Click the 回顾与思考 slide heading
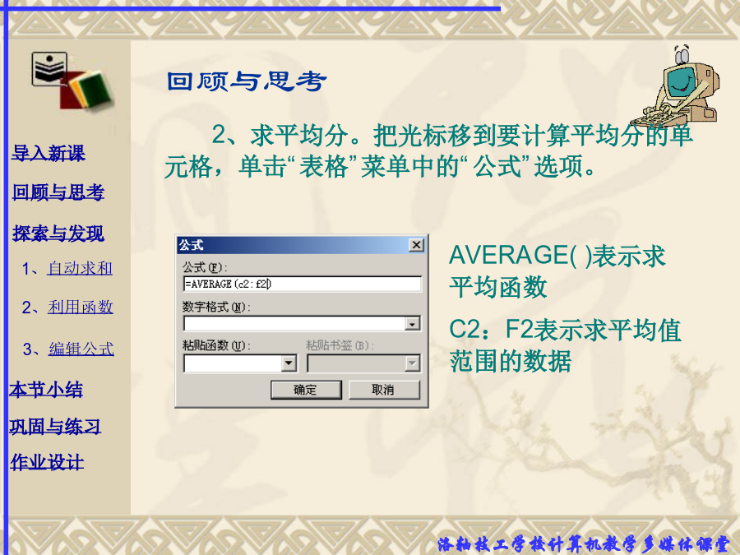740x555 pixels. tap(247, 81)
